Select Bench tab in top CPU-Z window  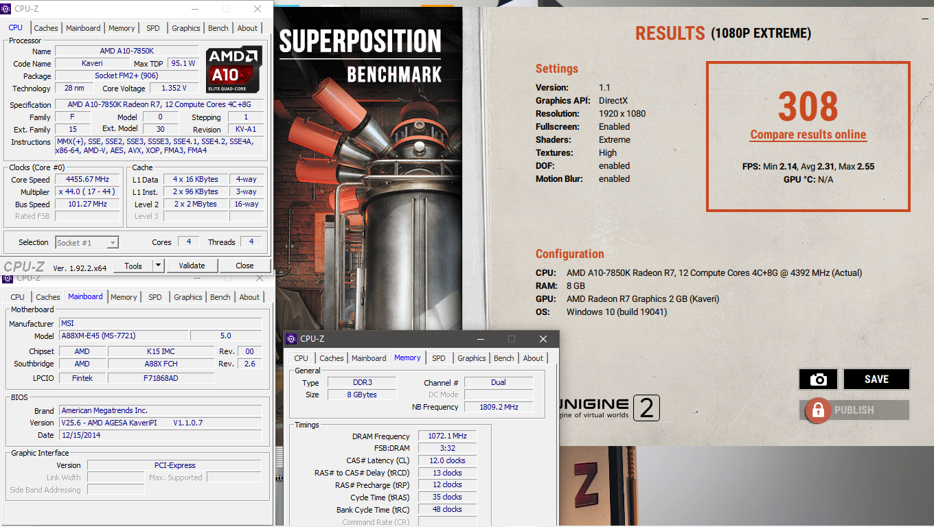click(218, 28)
